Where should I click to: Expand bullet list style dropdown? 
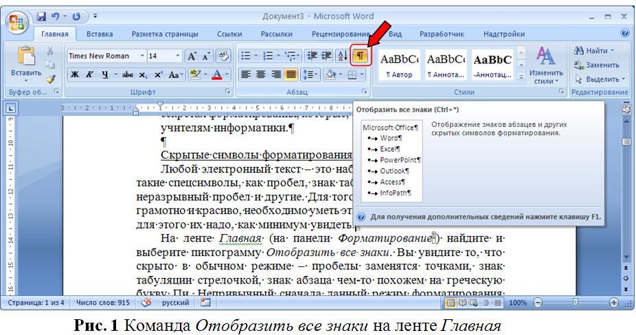point(256,56)
